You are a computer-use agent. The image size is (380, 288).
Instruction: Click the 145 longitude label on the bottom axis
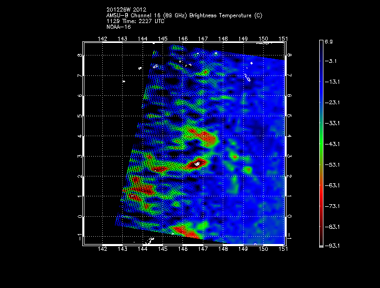[162, 249]
